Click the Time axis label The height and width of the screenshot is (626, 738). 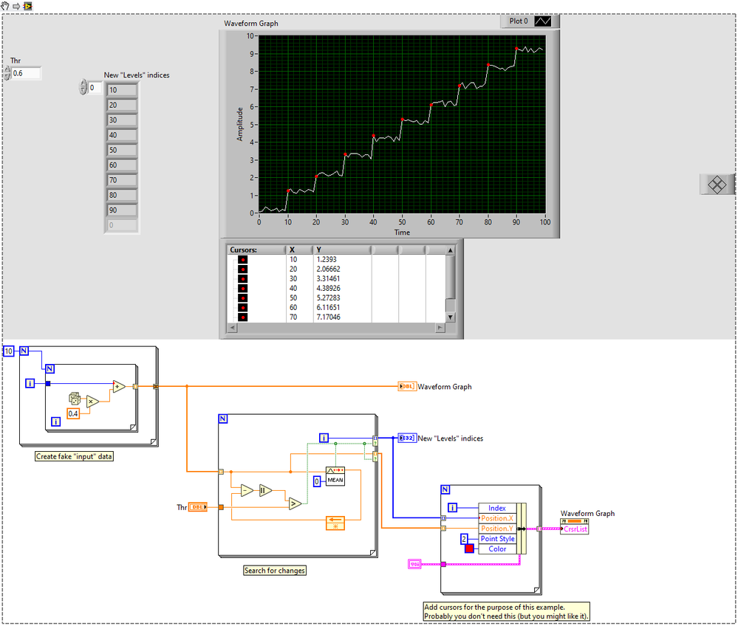402,233
